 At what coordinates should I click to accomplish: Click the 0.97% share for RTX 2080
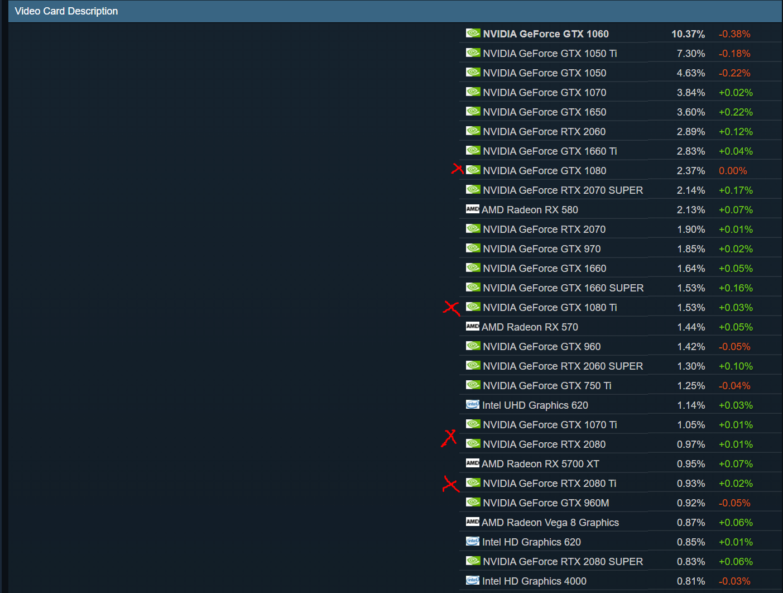pos(691,444)
